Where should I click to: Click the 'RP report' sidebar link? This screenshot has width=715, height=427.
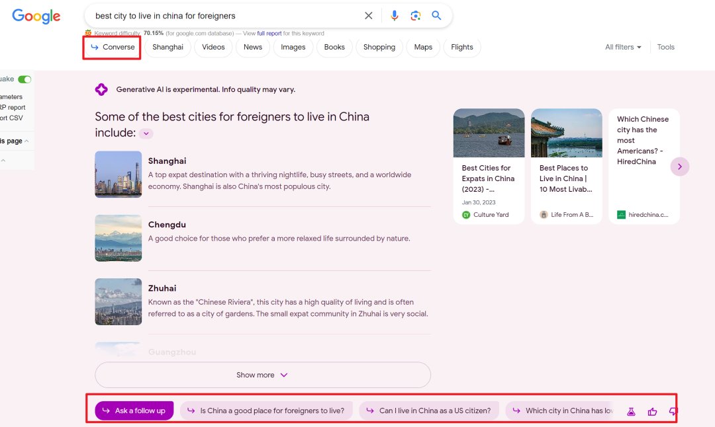pos(13,108)
